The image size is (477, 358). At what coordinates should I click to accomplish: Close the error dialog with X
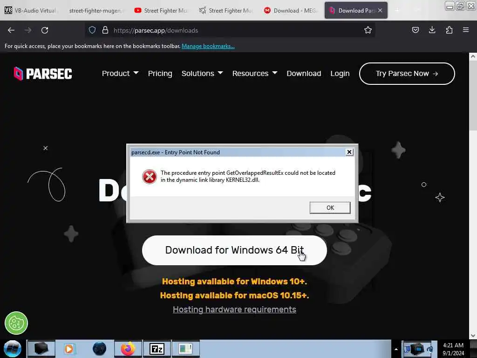pos(349,152)
